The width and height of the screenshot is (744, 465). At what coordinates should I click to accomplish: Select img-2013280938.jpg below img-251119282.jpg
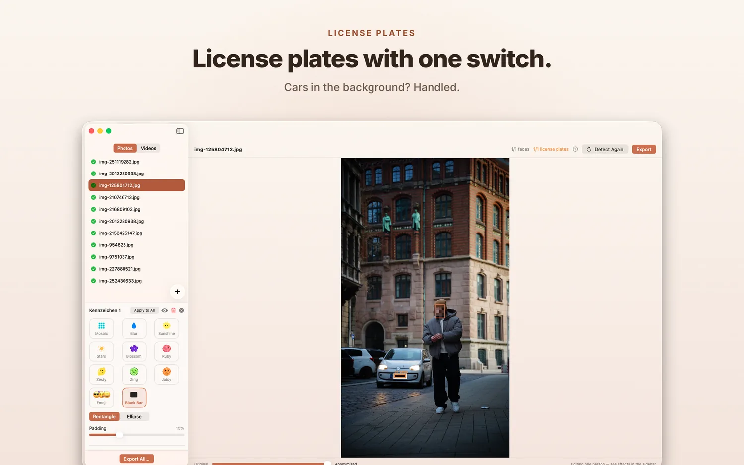click(136, 174)
